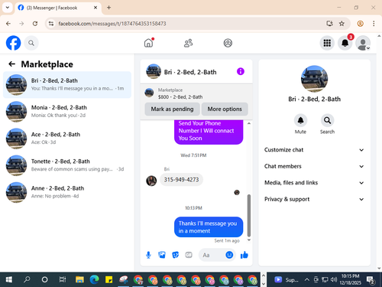Screen dimensions: 382x287
Task: Open File Explorer from the taskbar
Action: pyautogui.click(x=79, y=279)
